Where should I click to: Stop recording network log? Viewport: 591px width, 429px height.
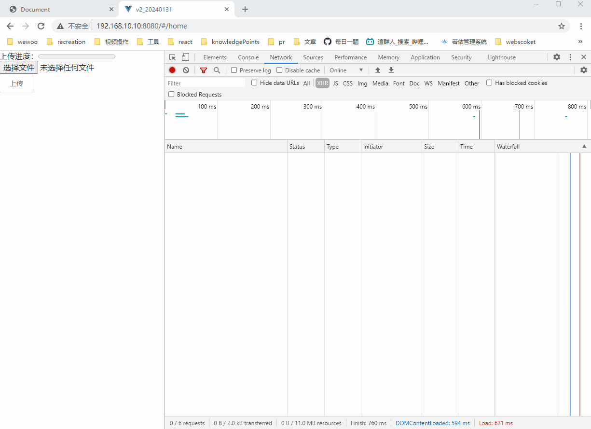click(x=172, y=70)
